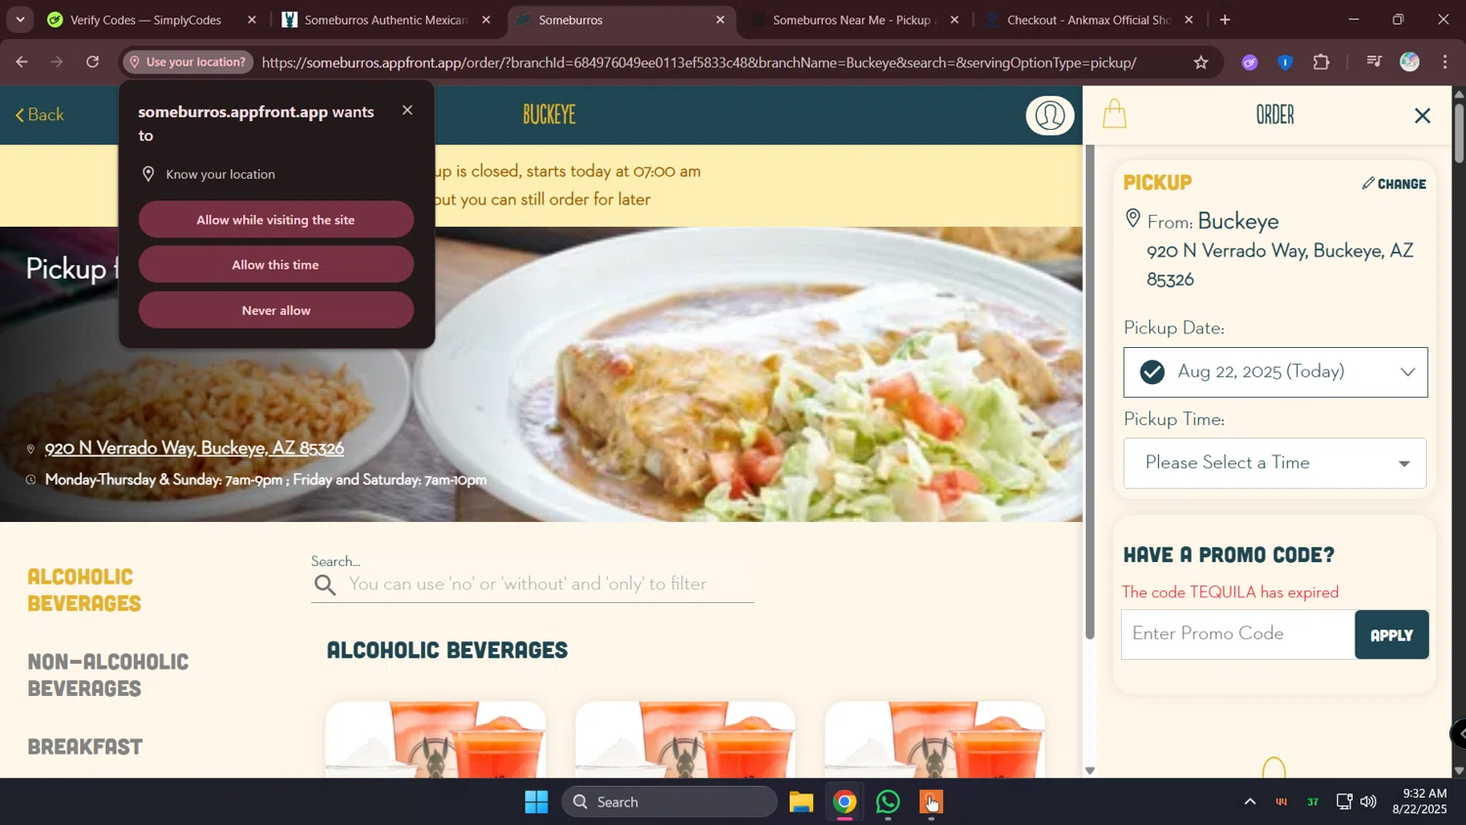Click the menu list scrollbar

(1090, 391)
